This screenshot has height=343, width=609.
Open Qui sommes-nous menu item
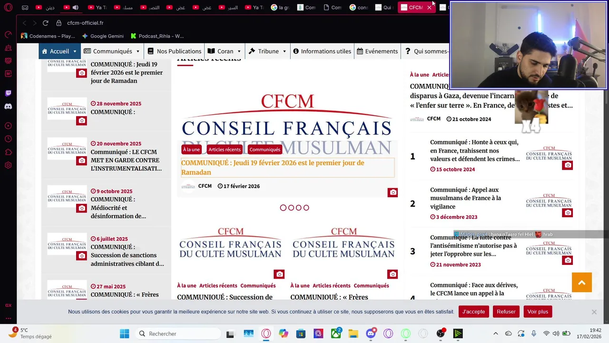426,51
